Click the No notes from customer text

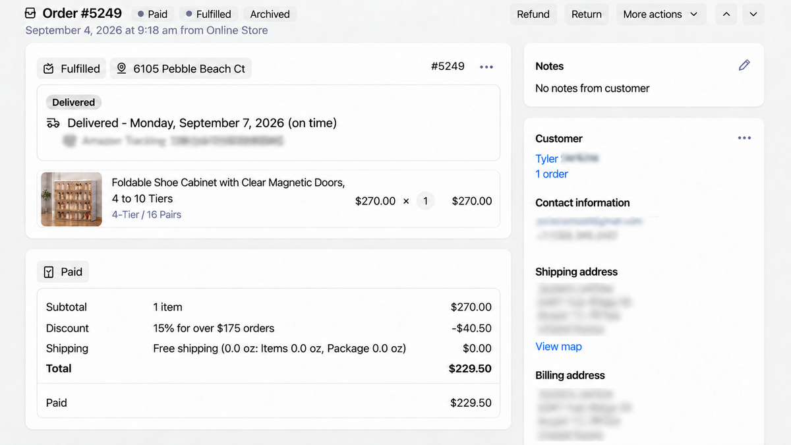(593, 88)
